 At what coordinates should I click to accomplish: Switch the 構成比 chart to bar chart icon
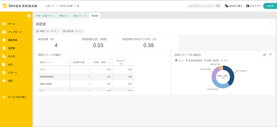(264, 55)
